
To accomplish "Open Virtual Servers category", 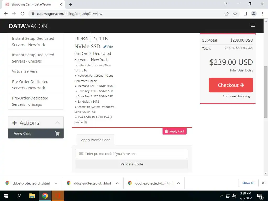I will click(25, 71).
